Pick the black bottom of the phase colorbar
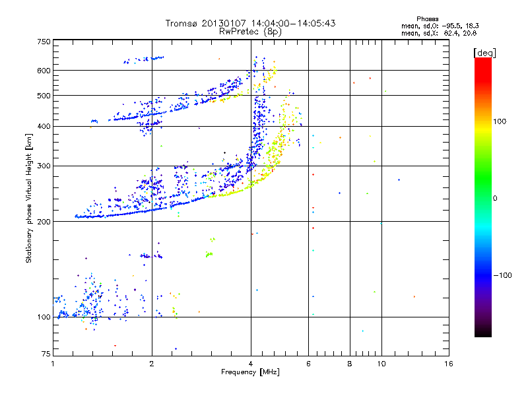528x396 pixels. (483, 333)
